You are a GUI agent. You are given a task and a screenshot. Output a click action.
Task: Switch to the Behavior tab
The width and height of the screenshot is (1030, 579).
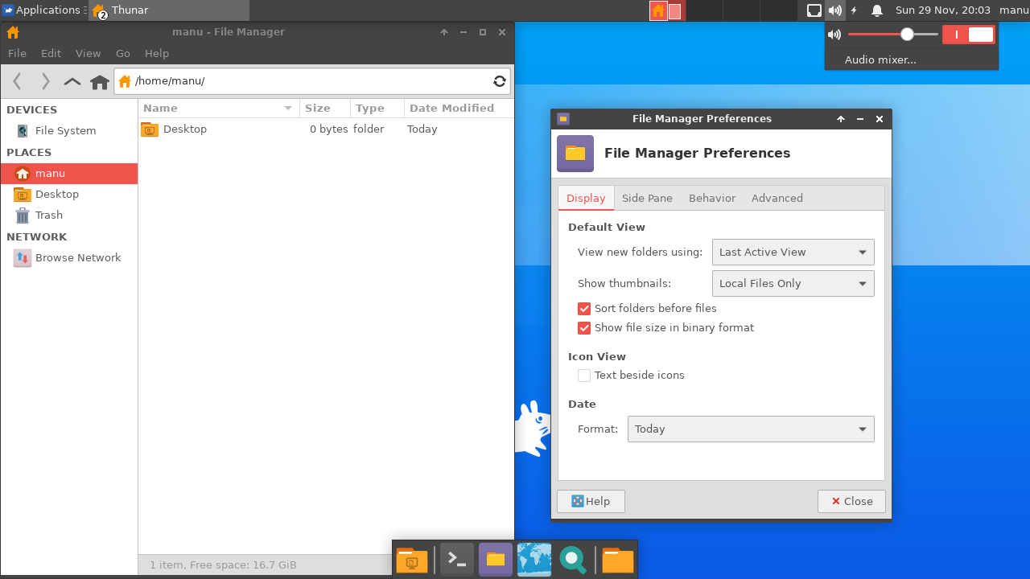click(x=711, y=199)
